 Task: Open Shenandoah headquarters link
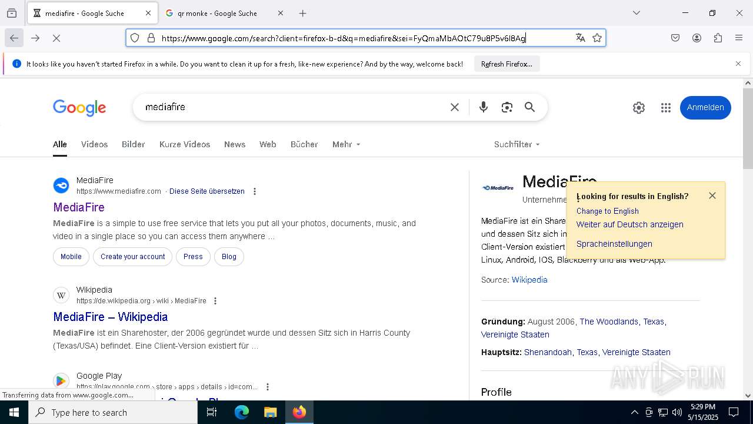[x=548, y=352]
